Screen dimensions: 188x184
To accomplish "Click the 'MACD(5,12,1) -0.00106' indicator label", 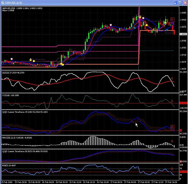I will pos(17,138).
